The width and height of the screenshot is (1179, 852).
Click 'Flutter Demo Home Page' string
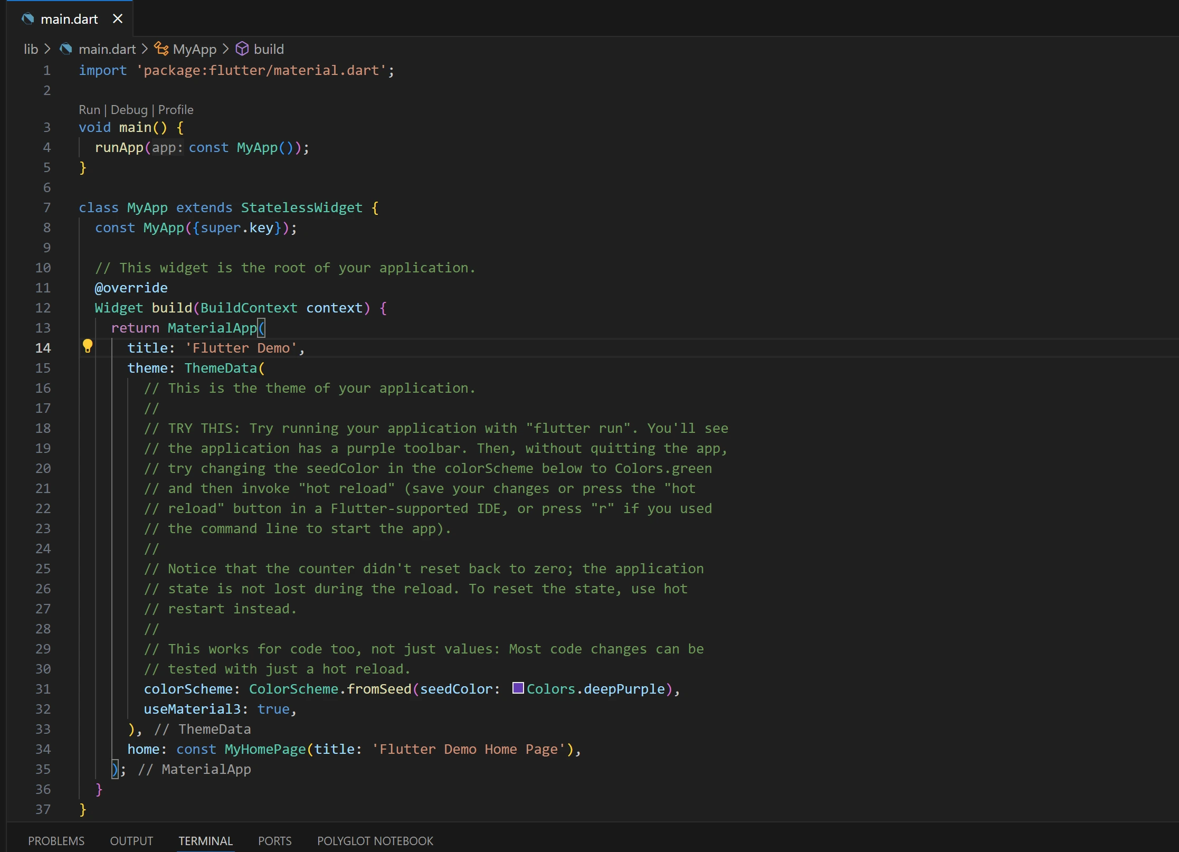[x=469, y=749]
